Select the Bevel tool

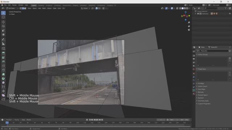click(x=3, y=62)
